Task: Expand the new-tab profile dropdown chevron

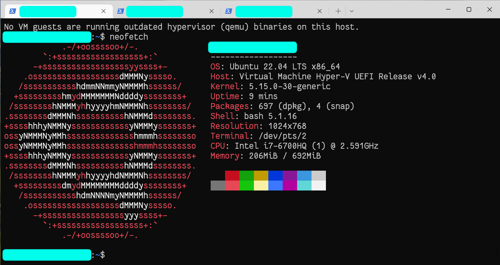Action: point(352,11)
